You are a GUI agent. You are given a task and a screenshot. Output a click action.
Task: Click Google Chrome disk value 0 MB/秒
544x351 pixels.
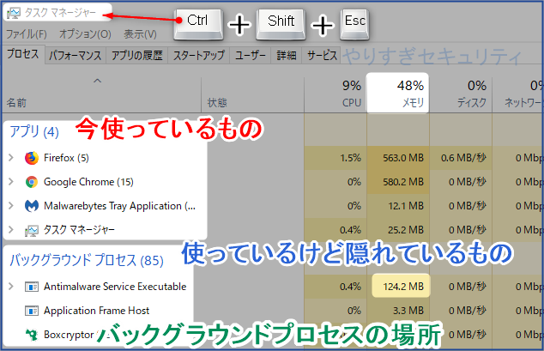468,182
